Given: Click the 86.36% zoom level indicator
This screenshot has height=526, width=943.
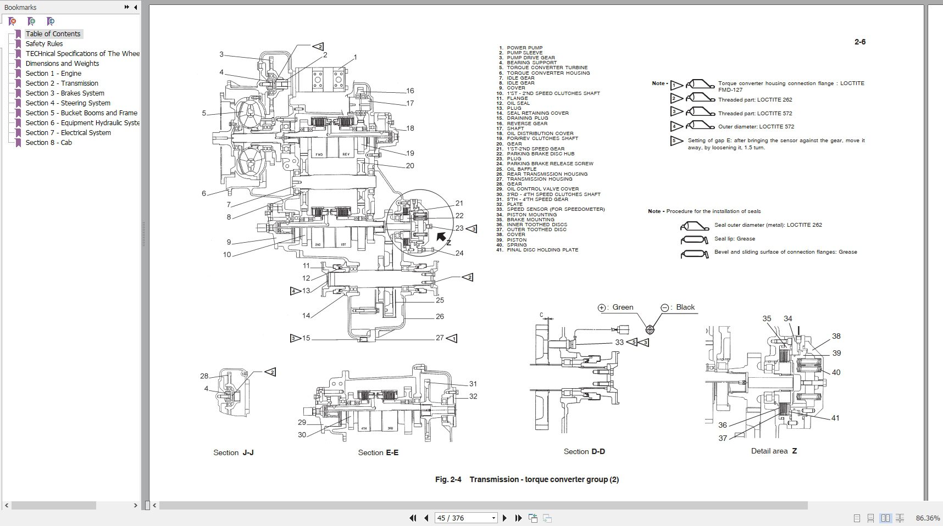Looking at the screenshot, I should click(927, 517).
